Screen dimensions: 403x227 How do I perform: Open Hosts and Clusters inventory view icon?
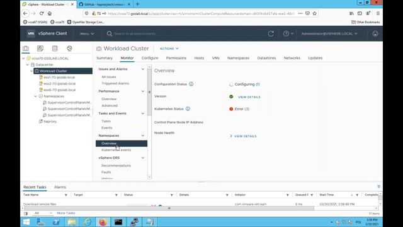pyautogui.click(x=26, y=49)
